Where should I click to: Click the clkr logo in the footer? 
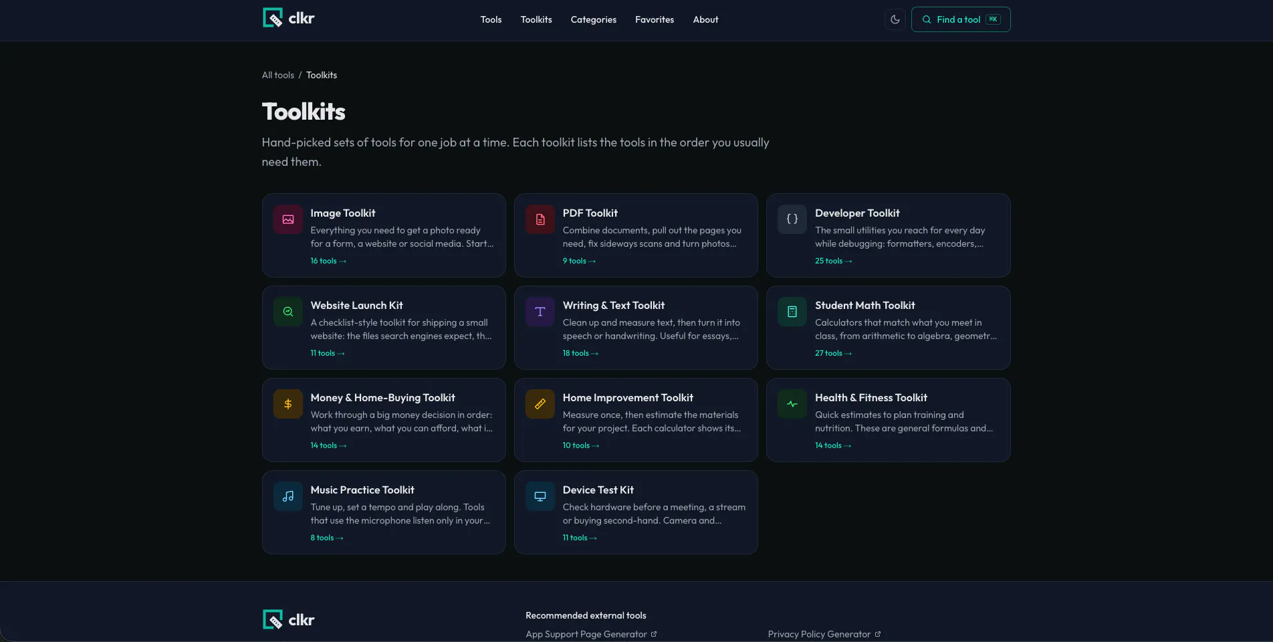point(288,620)
